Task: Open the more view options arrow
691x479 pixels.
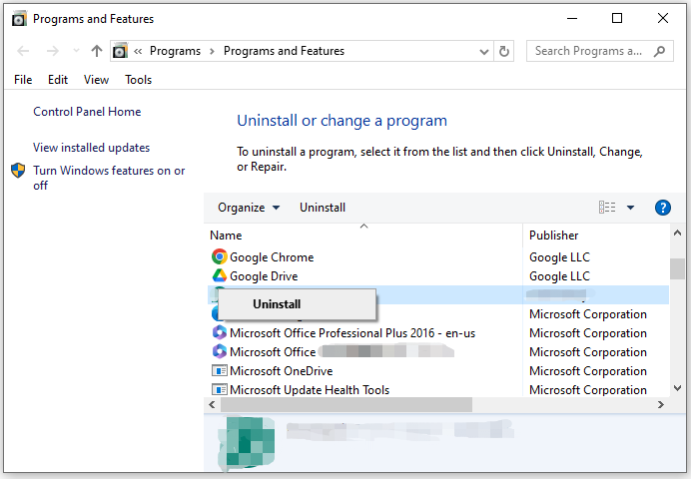Action: (631, 208)
